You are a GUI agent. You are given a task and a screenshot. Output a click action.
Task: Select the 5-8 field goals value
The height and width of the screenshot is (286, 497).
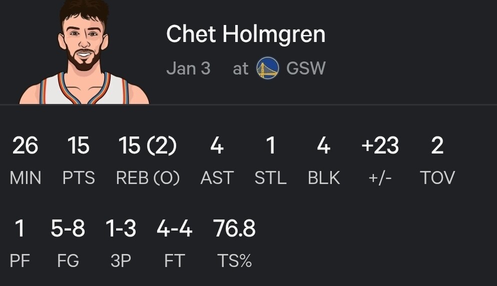pos(68,228)
